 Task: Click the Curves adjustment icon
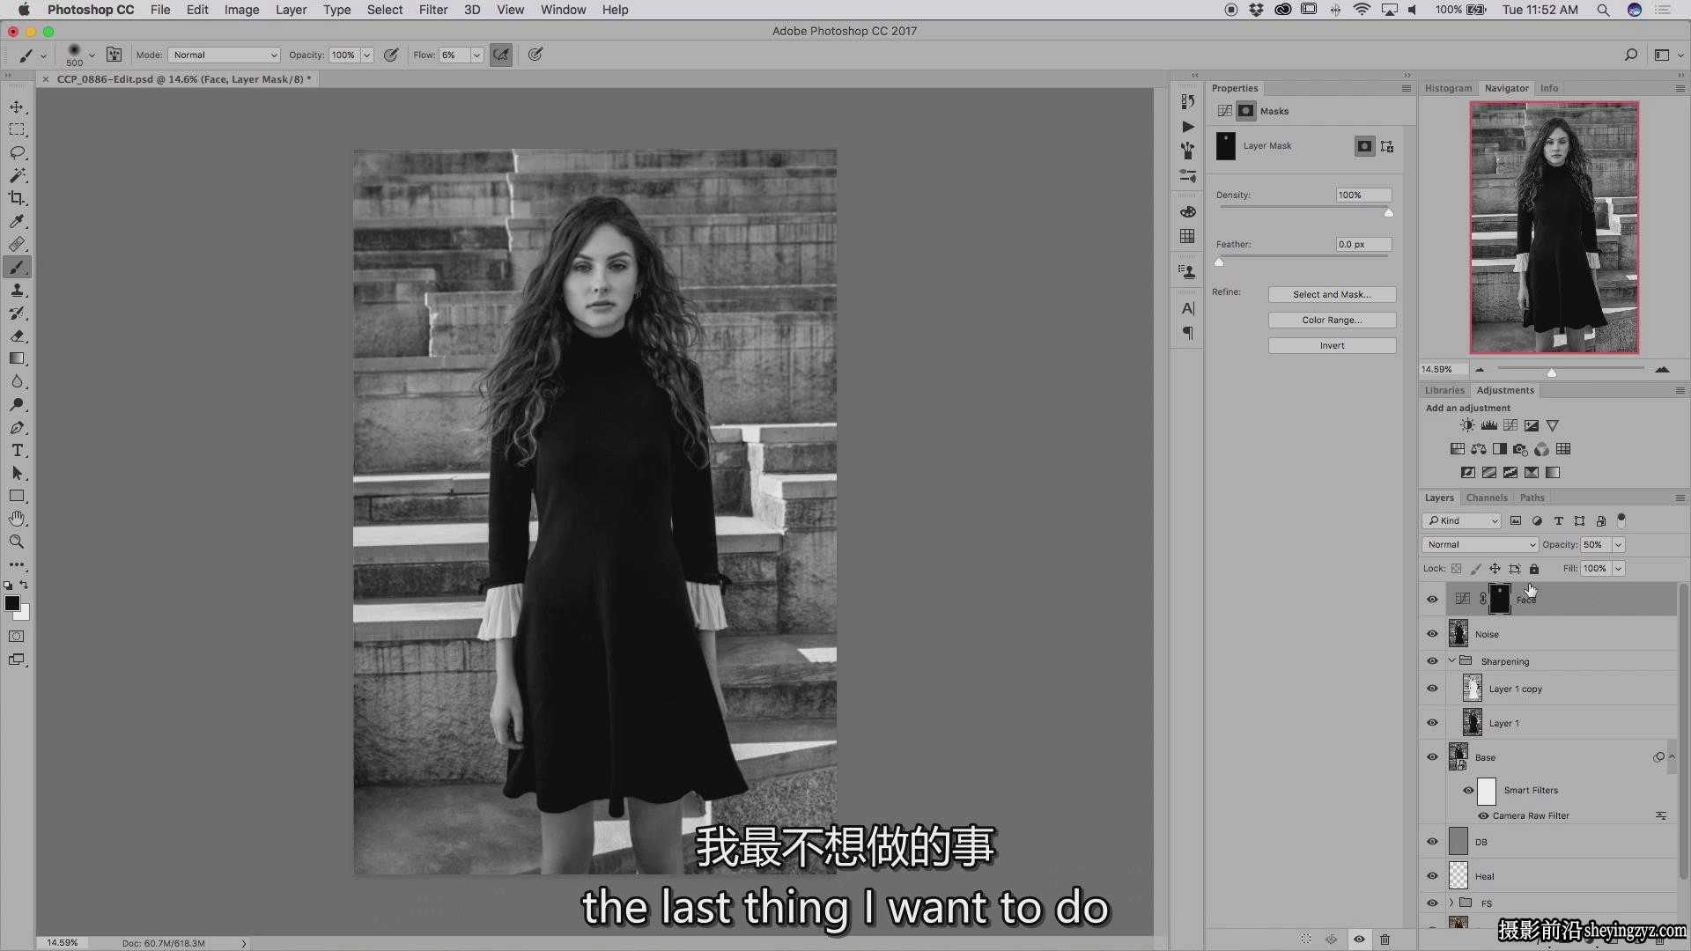(x=1510, y=425)
